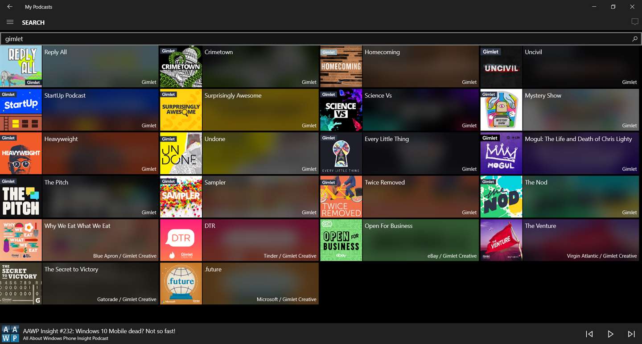This screenshot has width=642, height=344.
Task: Go back using the back arrow
Action: [x=10, y=7]
